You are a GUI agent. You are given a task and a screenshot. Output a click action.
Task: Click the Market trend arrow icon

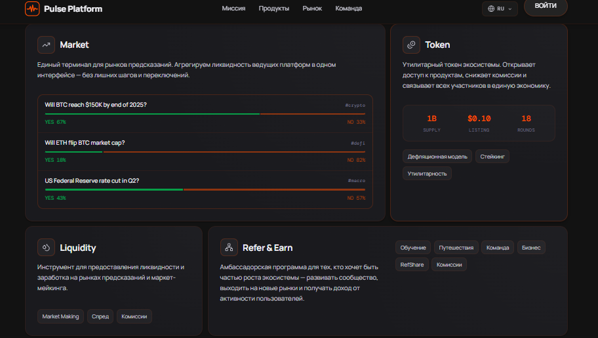46,45
